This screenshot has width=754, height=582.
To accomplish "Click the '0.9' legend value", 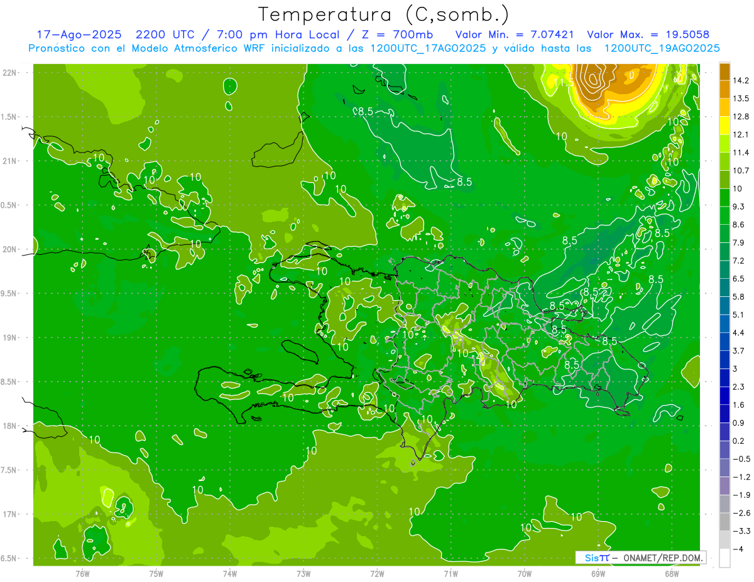I will [x=740, y=423].
